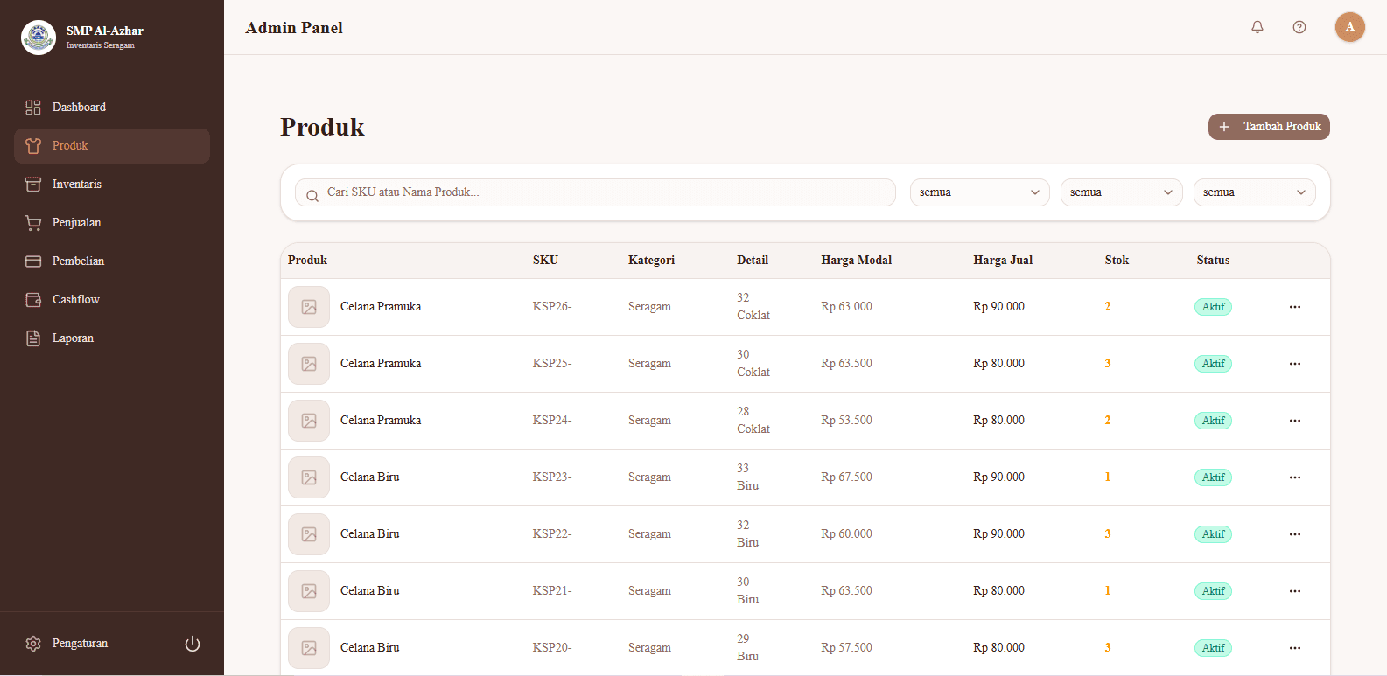This screenshot has height=676, width=1387.
Task: Click SKU text KSP22-
Action: tap(552, 534)
